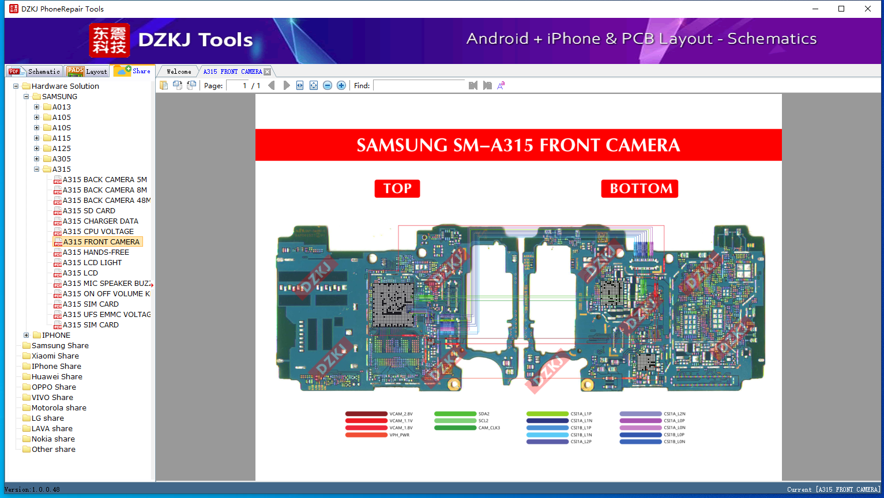Expand the IPHONE folder
This screenshot has width=884, height=498.
coord(27,335)
